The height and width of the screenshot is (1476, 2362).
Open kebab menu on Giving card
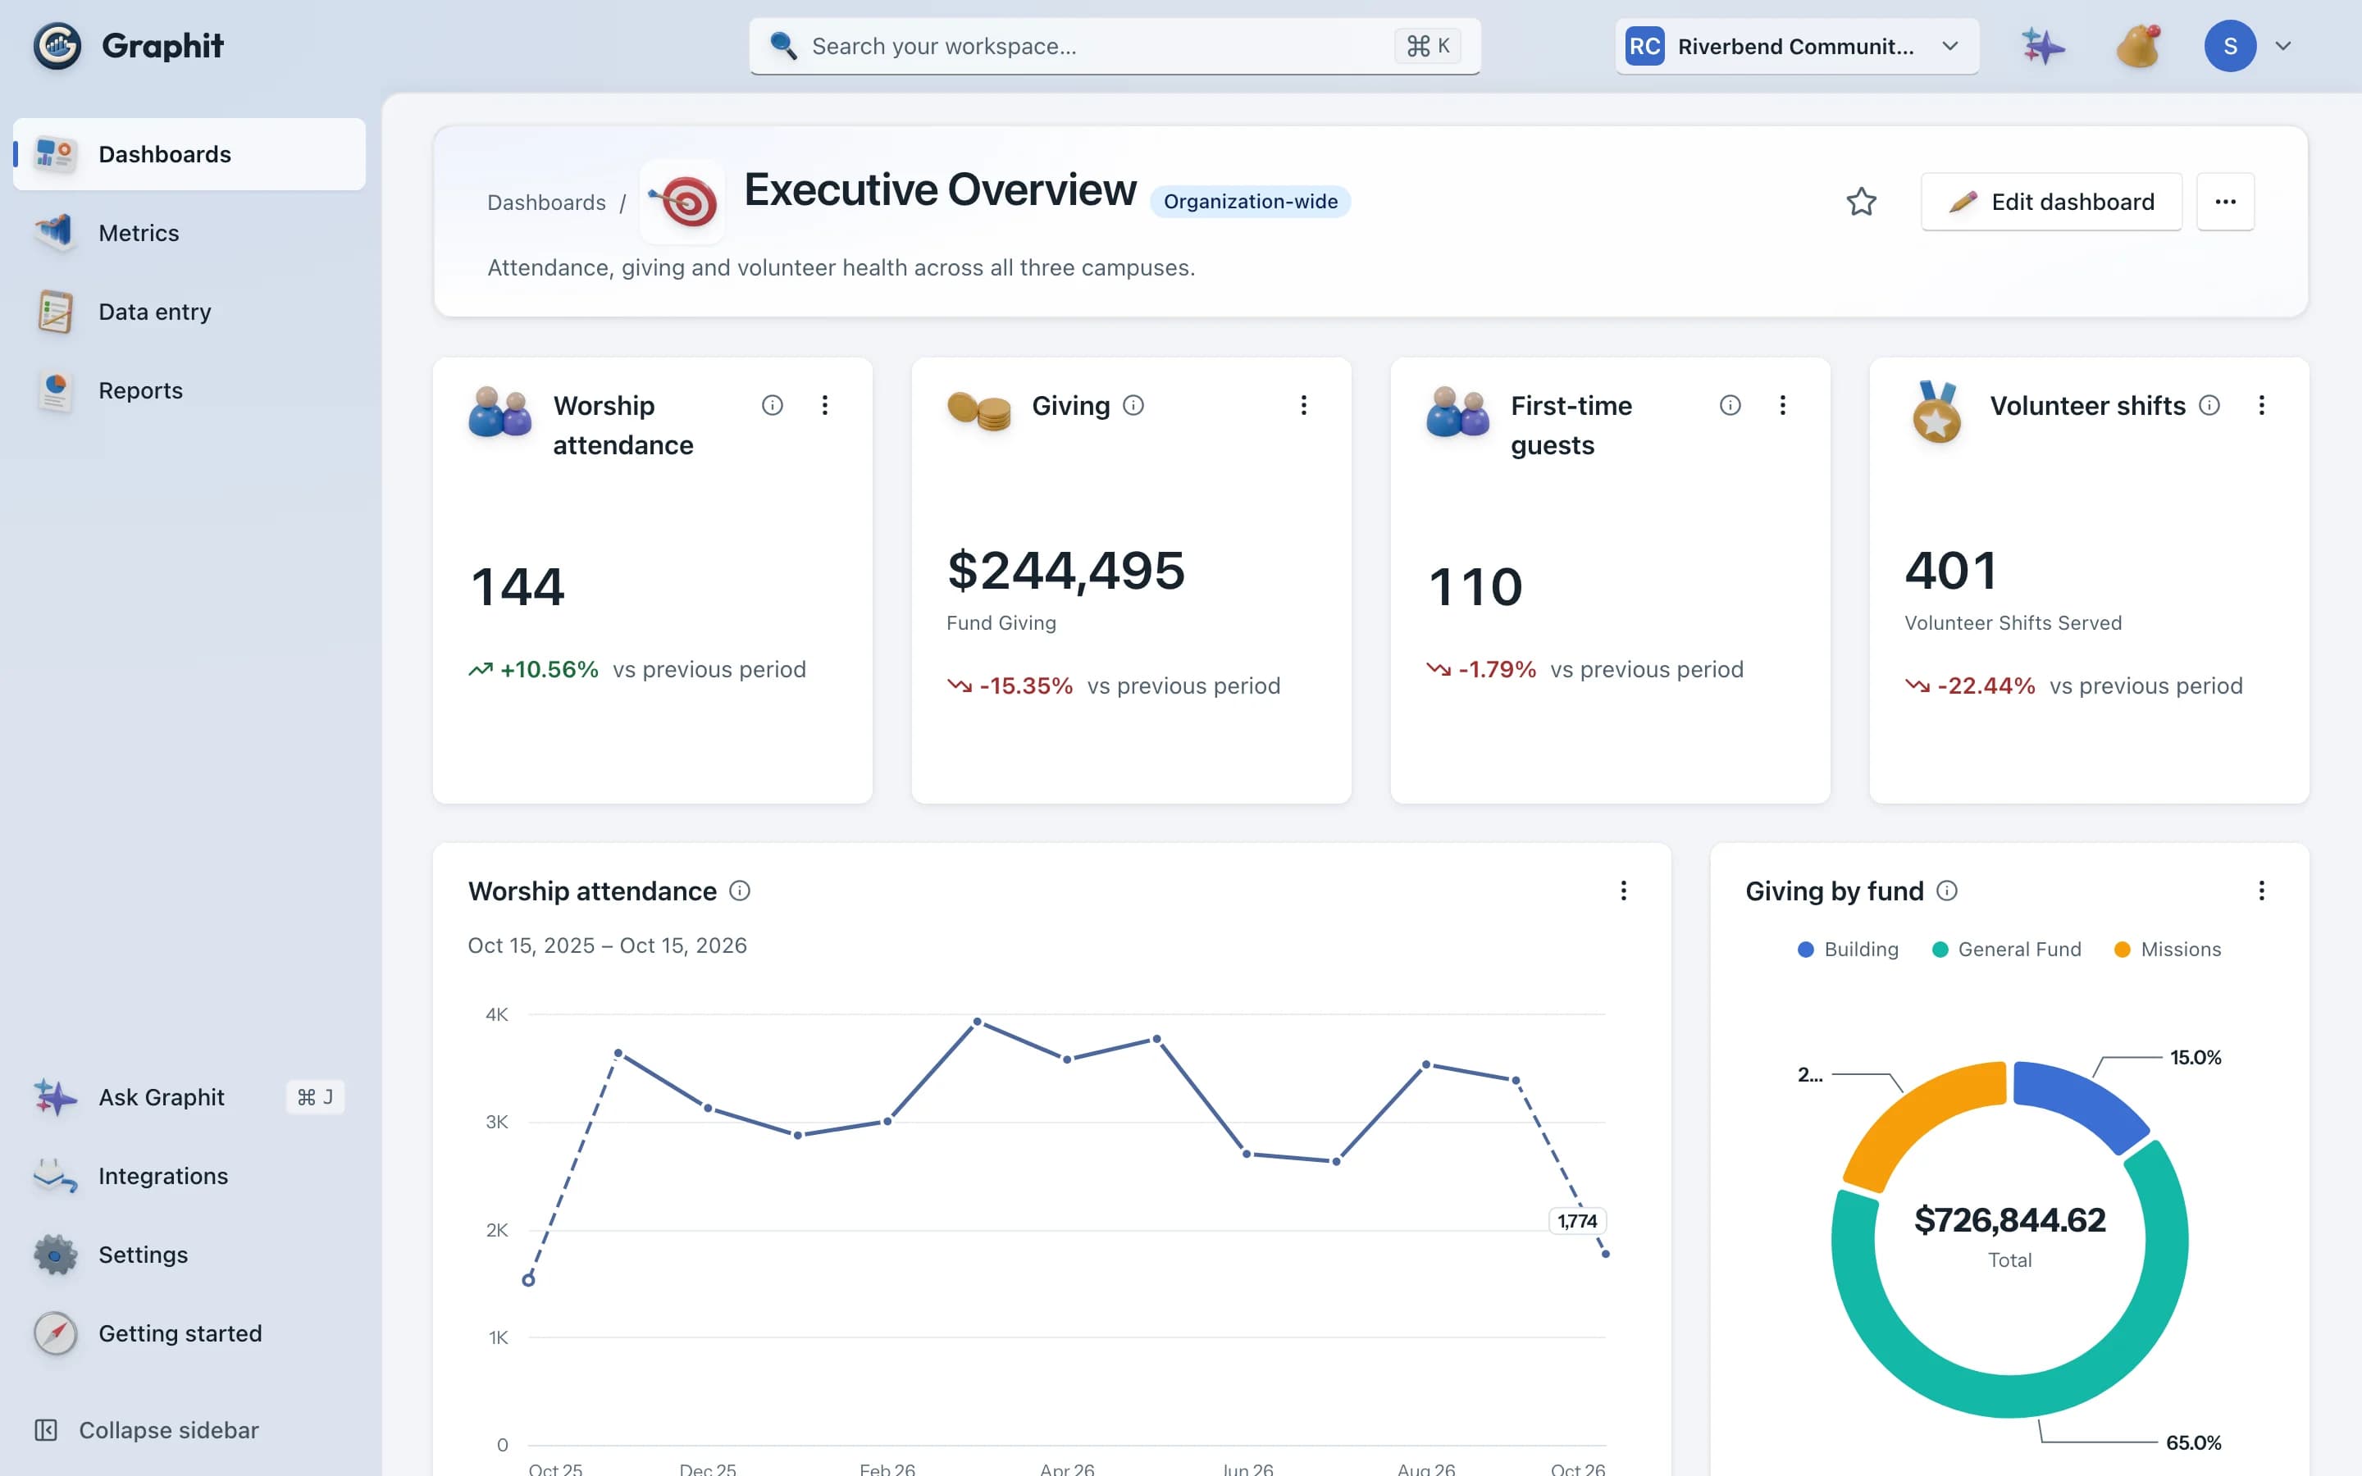tap(1304, 405)
